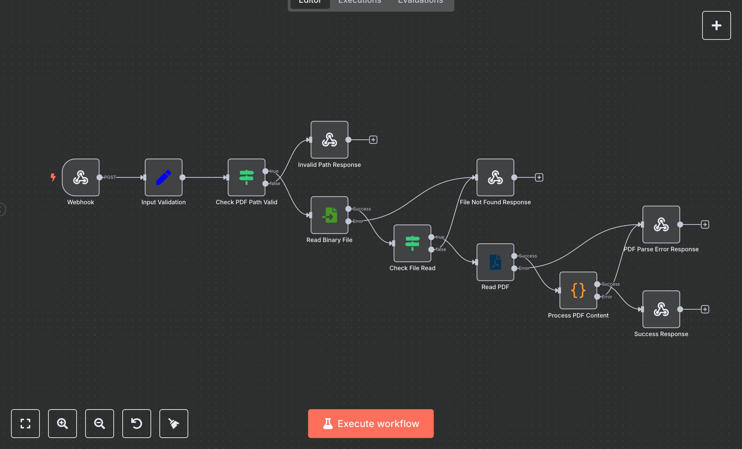Open the Read PDF node
This screenshot has width=742, height=449.
click(x=495, y=262)
